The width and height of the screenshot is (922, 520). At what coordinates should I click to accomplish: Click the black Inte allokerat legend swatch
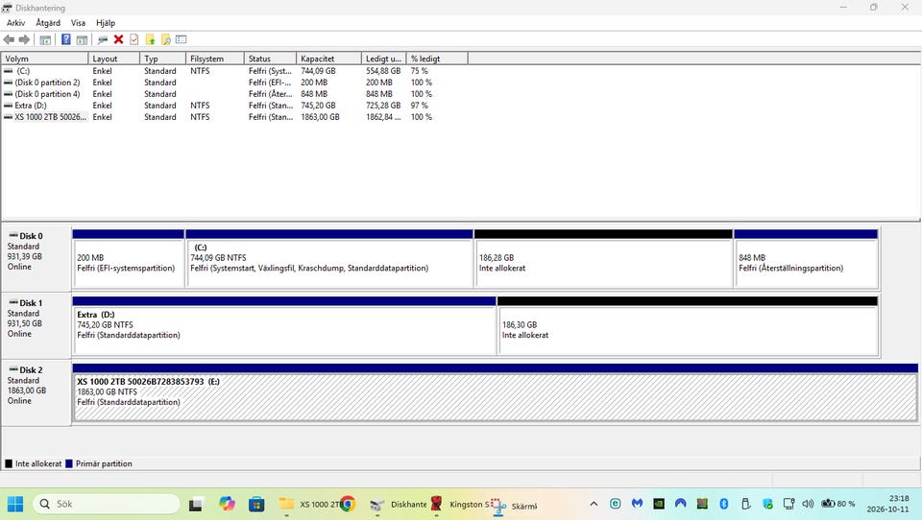tap(9, 463)
